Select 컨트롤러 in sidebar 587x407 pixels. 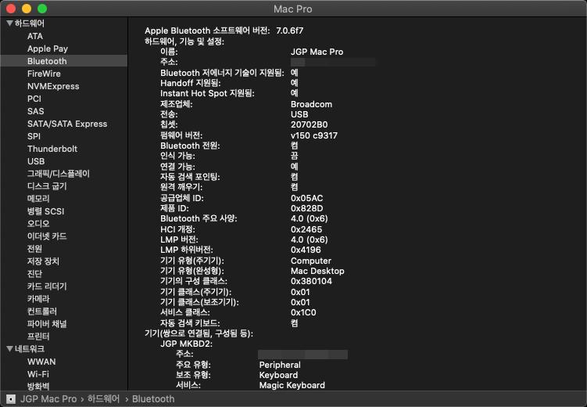(42, 311)
